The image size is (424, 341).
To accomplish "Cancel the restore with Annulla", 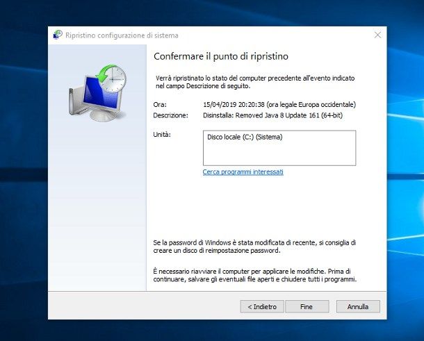I will point(358,307).
